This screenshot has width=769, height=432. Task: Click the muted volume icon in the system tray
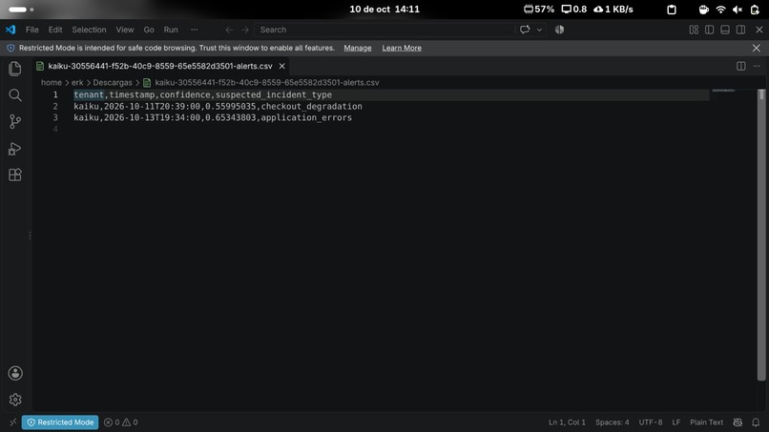pyautogui.click(x=738, y=10)
